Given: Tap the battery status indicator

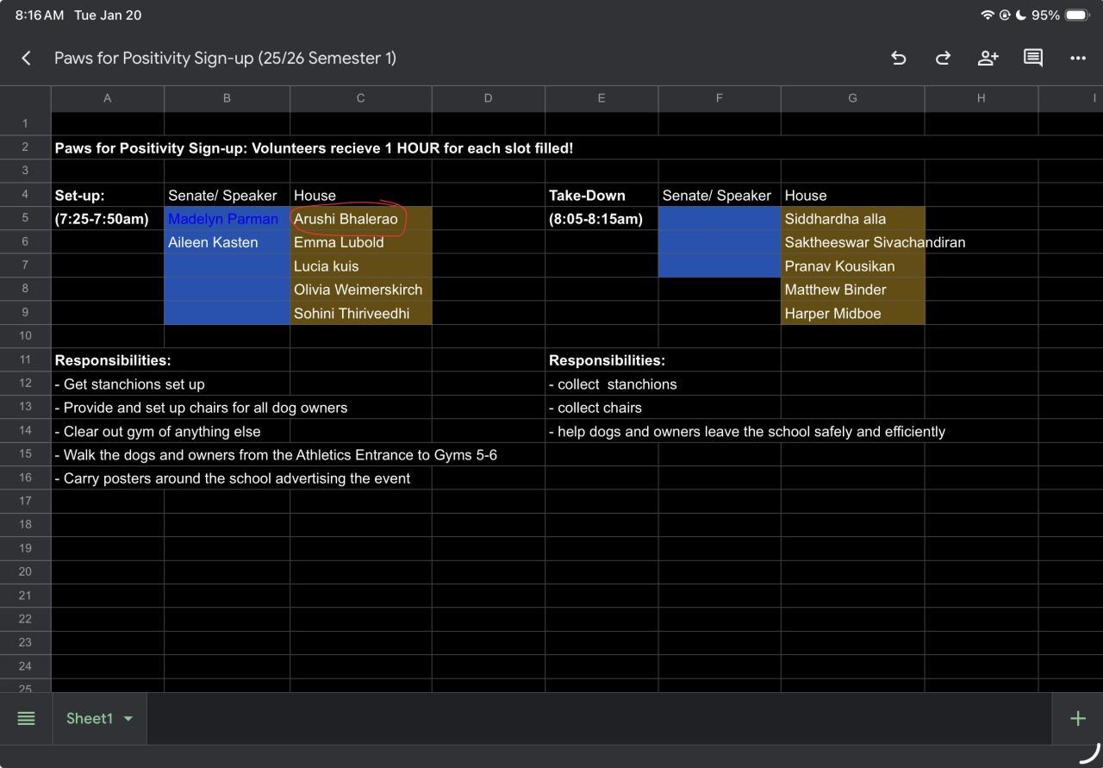Looking at the screenshot, I should [1077, 16].
